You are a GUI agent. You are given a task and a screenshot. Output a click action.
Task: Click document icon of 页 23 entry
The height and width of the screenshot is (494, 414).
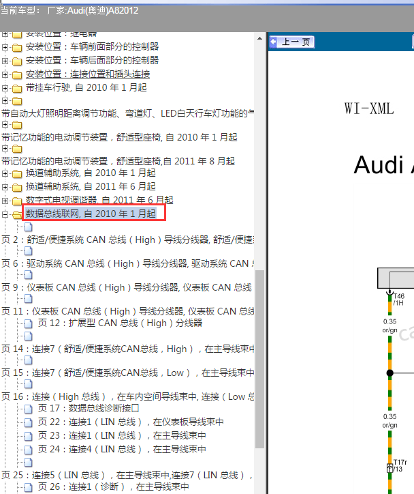pos(29,436)
